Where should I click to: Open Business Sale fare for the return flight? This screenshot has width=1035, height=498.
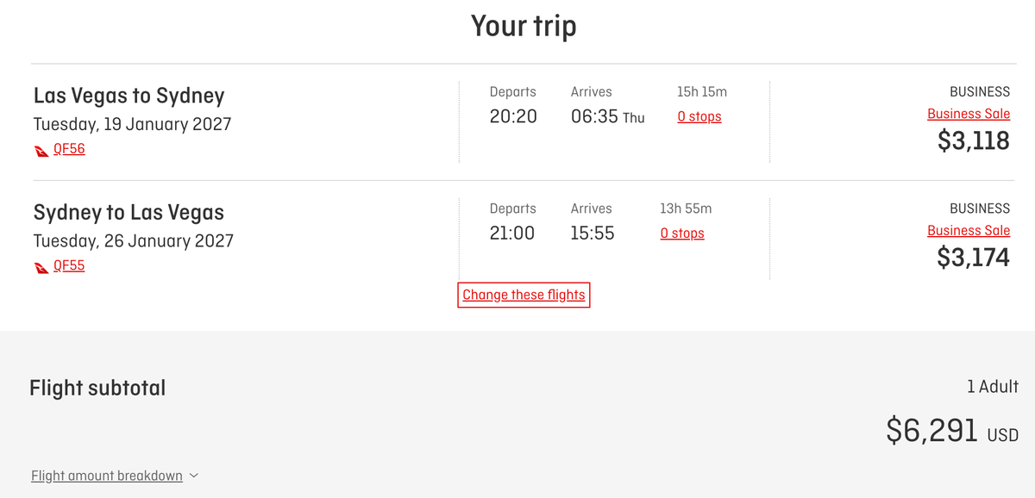(x=969, y=230)
